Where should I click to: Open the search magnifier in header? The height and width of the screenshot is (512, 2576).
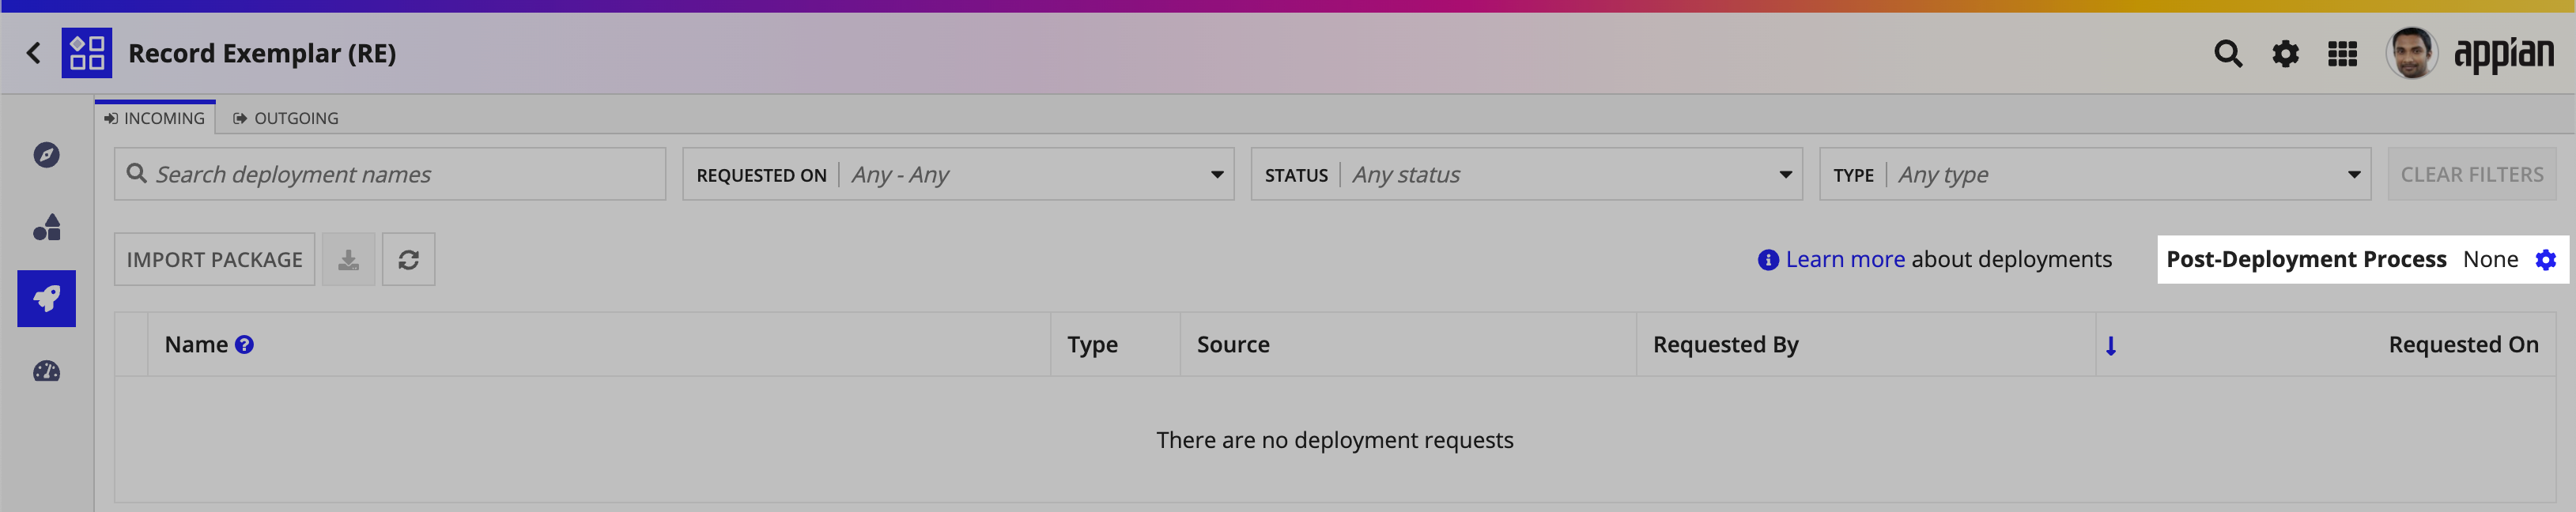(x=2227, y=54)
